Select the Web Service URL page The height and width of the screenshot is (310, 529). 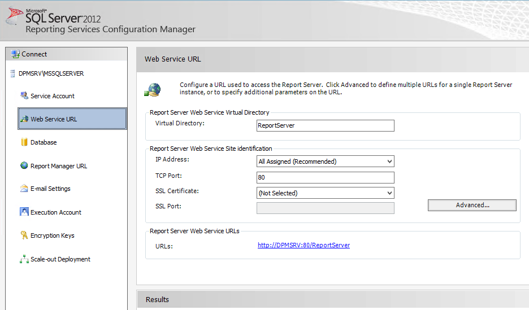[x=72, y=119]
